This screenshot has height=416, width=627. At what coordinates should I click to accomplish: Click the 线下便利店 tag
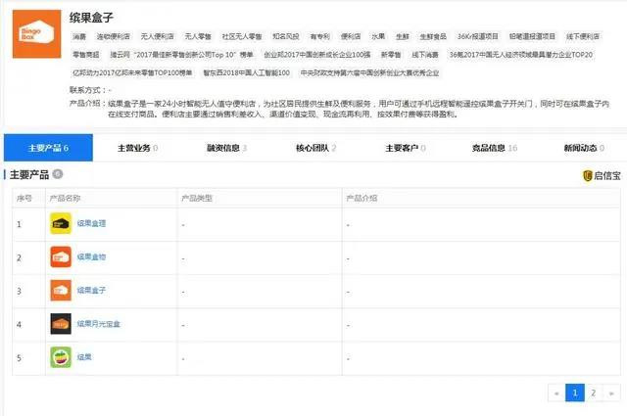[x=583, y=36]
